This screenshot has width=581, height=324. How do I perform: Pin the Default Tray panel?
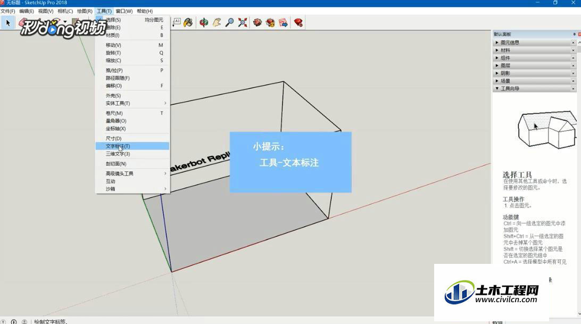coord(574,34)
